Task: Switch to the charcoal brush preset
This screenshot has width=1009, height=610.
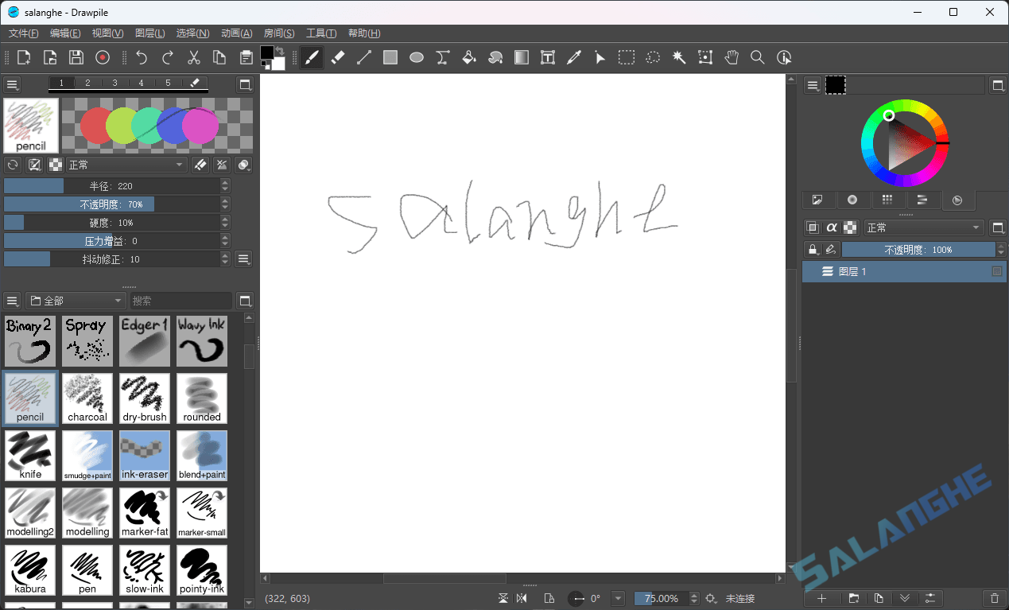Action: click(87, 398)
